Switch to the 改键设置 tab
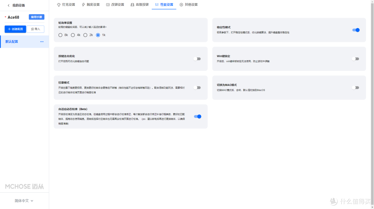 (115, 4)
